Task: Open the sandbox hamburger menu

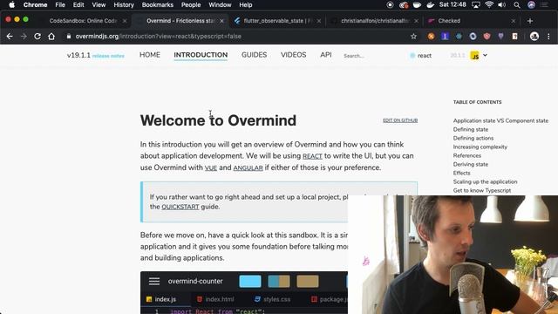Action: pos(154,281)
